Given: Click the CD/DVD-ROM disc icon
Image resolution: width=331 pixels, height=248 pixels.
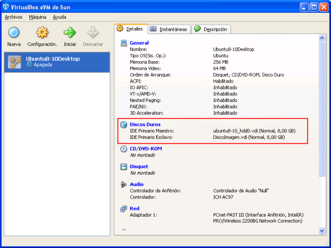Looking at the screenshot, I should coord(124,149).
